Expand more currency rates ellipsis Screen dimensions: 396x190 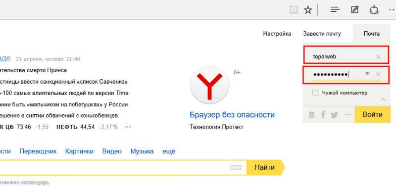(x=128, y=127)
